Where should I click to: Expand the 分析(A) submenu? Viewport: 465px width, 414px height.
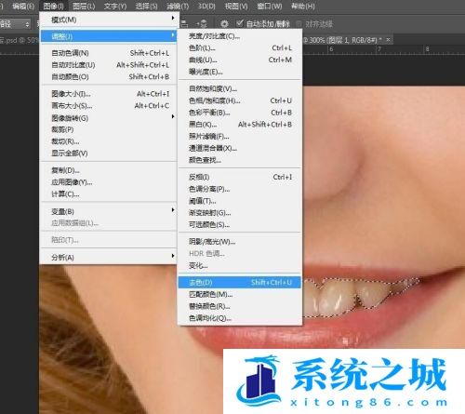pyautogui.click(x=108, y=257)
